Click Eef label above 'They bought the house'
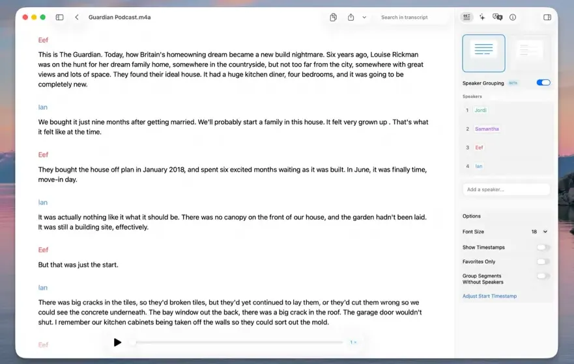 (43, 155)
